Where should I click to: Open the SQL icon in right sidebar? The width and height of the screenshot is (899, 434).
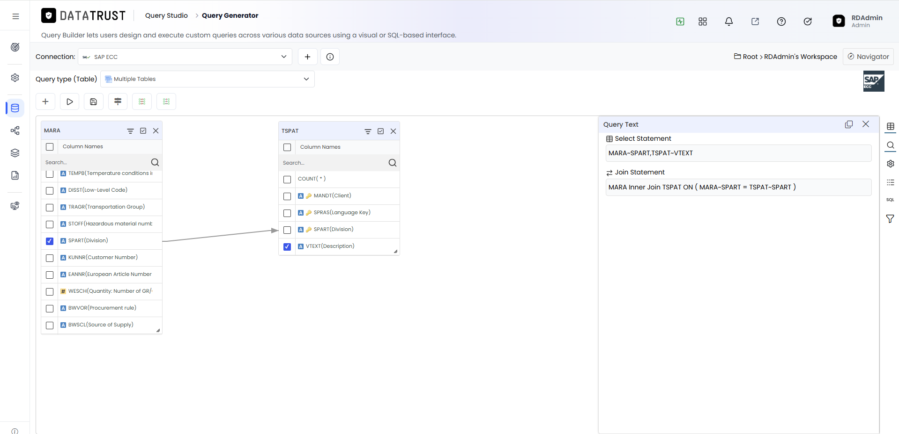(891, 200)
